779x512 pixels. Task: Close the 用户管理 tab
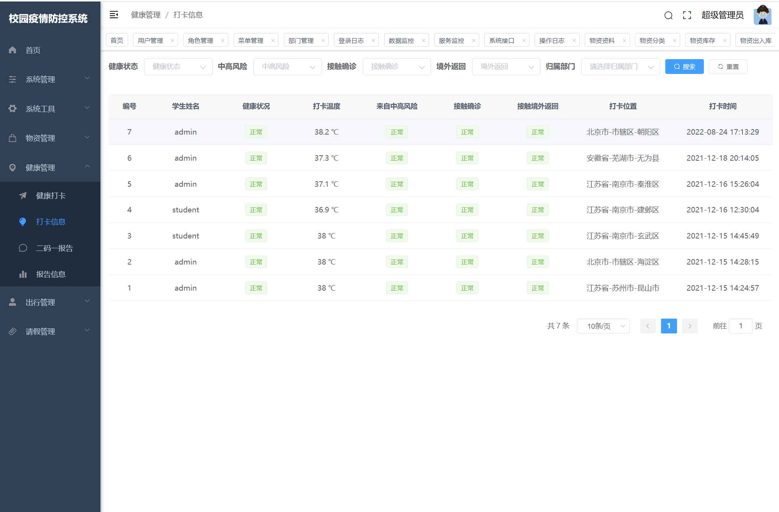click(172, 40)
